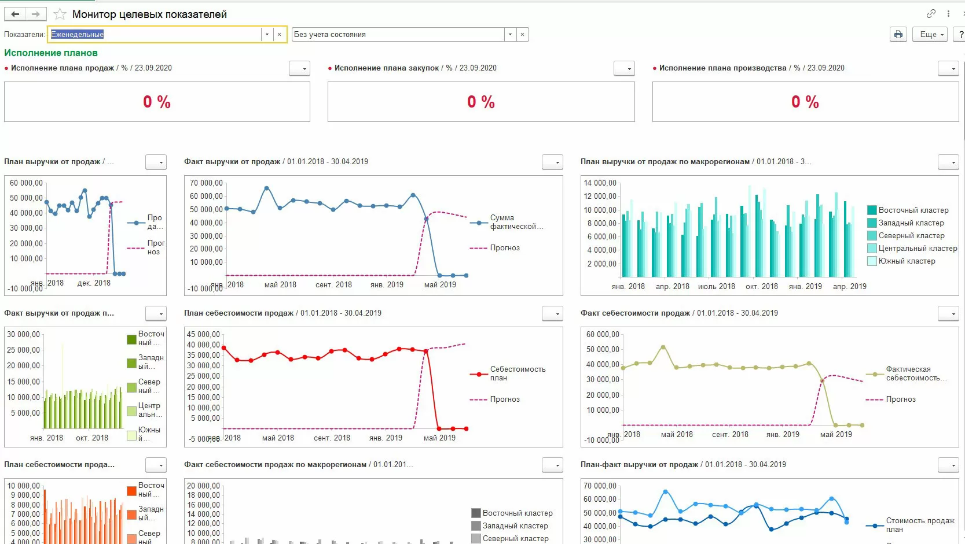Image resolution: width=965 pixels, height=544 pixels.
Task: Print the monitor with printer icon
Action: (898, 34)
